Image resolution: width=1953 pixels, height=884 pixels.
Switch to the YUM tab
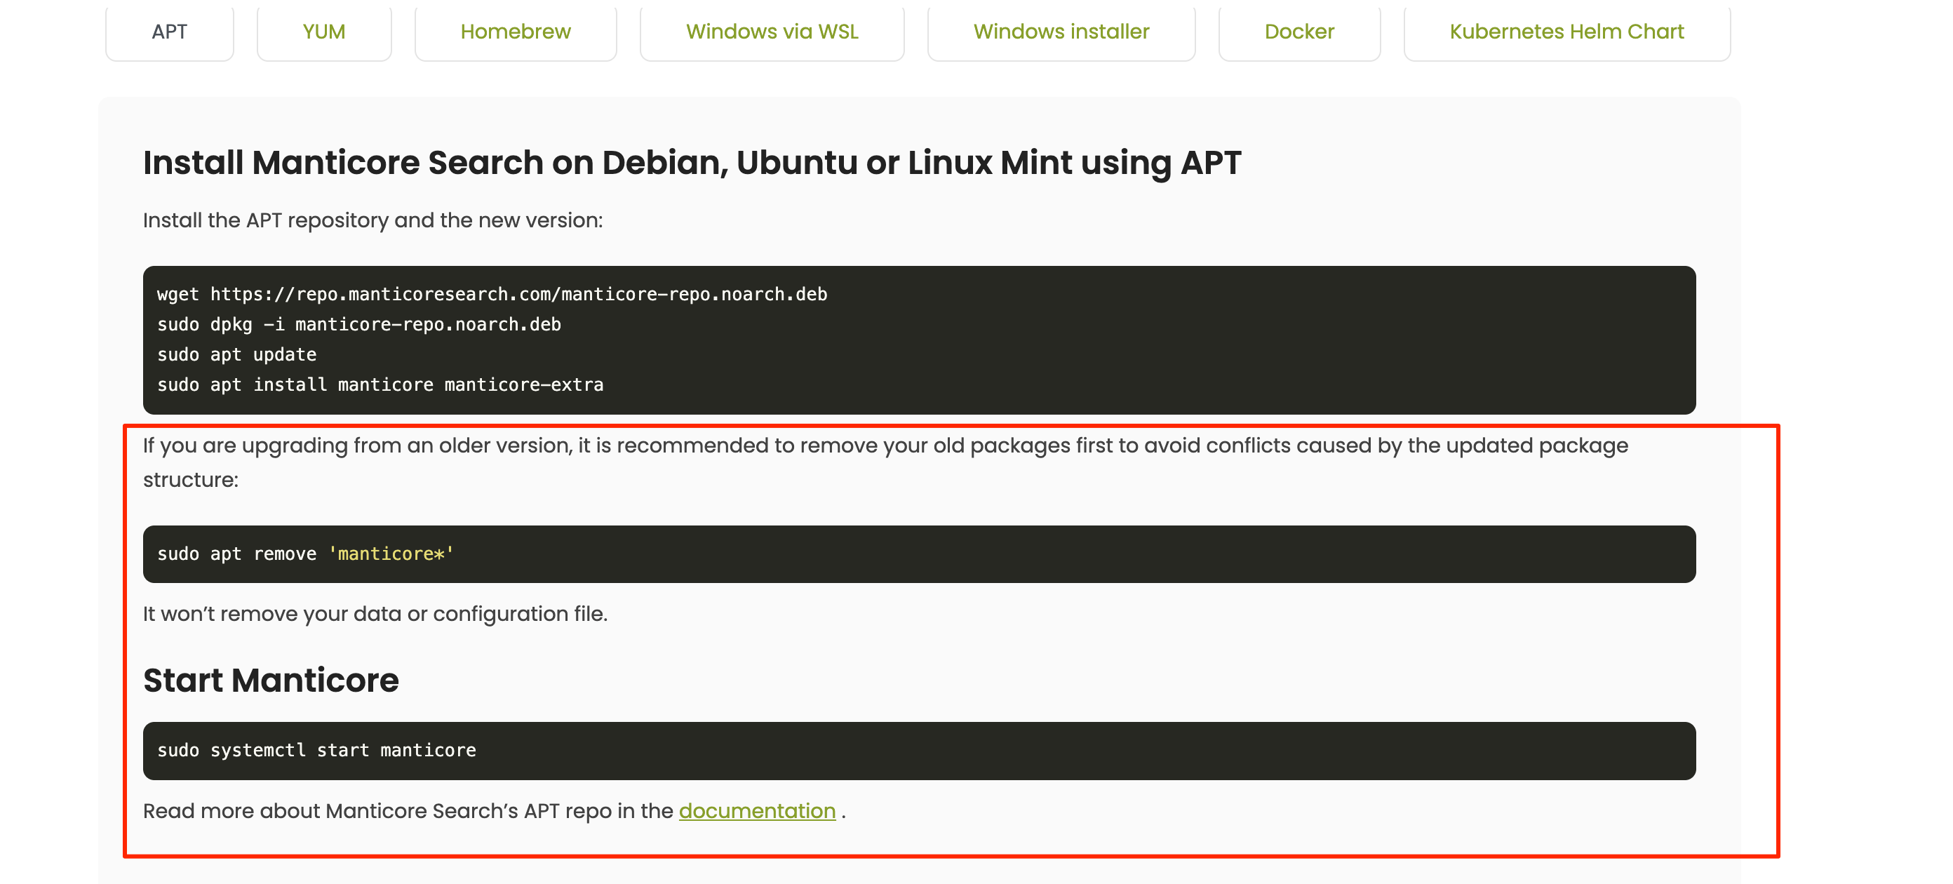tap(323, 32)
